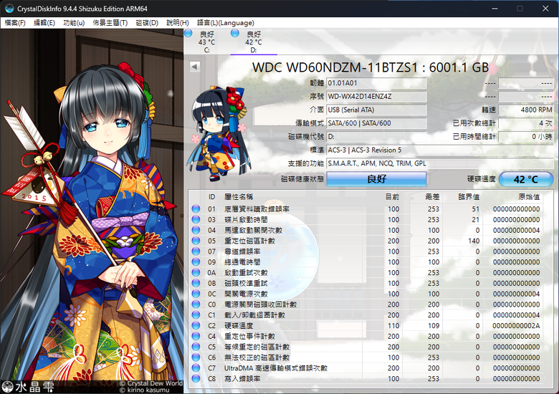Click status orb for attribute 0B 磁頭校準重試
Image resolution: width=559 pixels, height=394 pixels.
196,283
